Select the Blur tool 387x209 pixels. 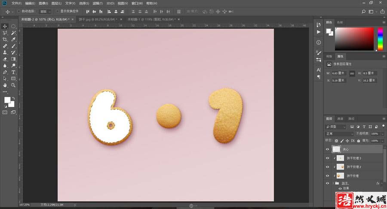pyautogui.click(x=5, y=66)
